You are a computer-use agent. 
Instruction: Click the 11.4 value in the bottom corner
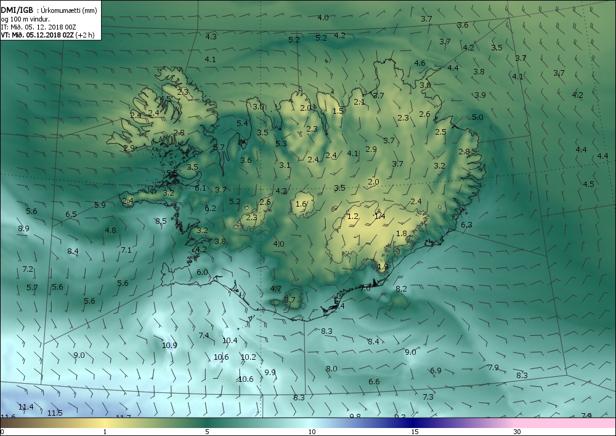tap(26, 407)
